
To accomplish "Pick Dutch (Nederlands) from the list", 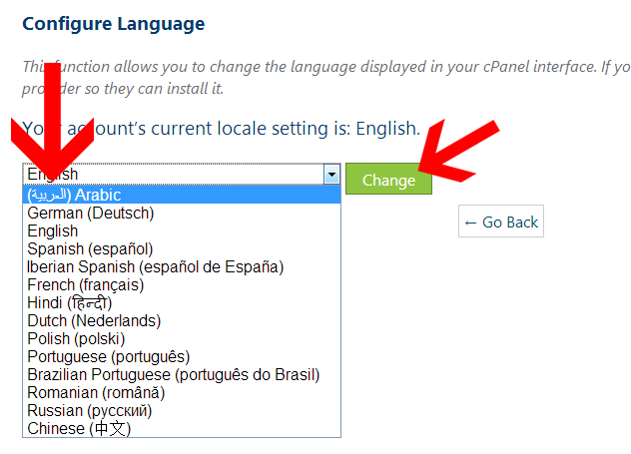I will pyautogui.click(x=94, y=321).
